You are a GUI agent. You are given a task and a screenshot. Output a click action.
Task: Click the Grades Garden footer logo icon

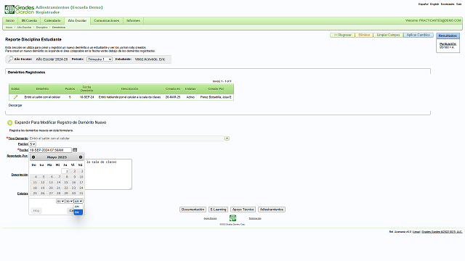(x=232, y=218)
